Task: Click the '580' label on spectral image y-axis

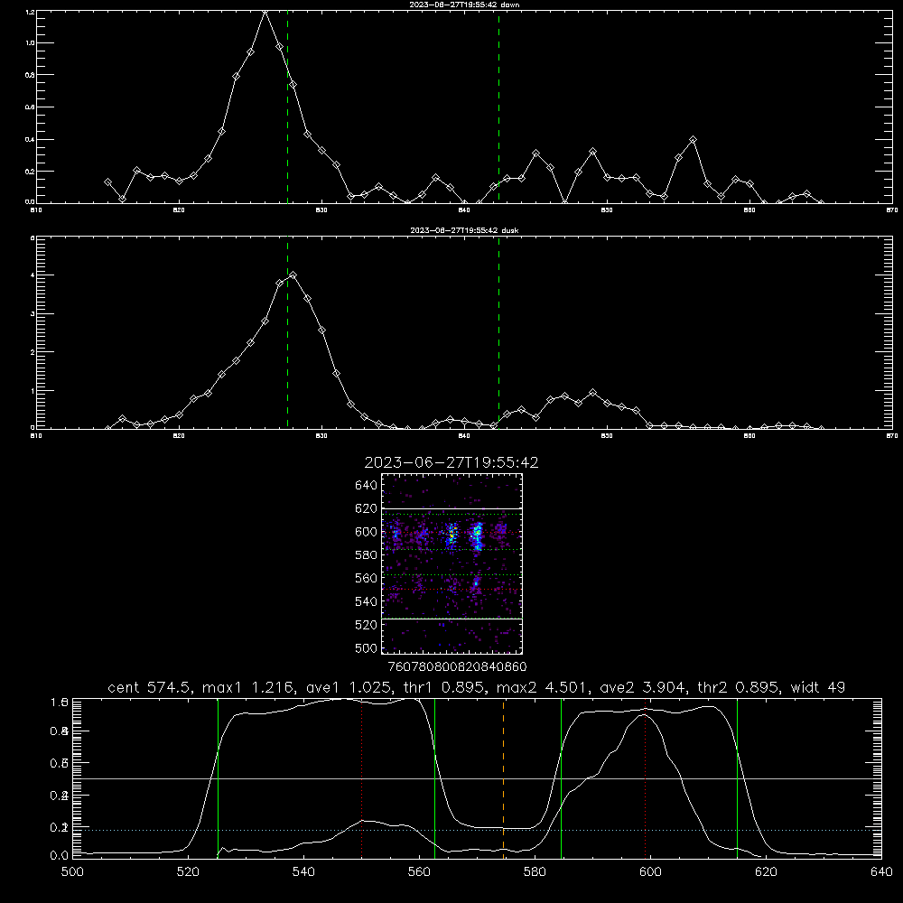Action: pyautogui.click(x=367, y=555)
